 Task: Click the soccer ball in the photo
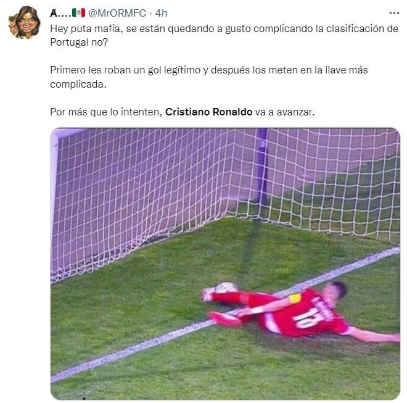point(227,288)
